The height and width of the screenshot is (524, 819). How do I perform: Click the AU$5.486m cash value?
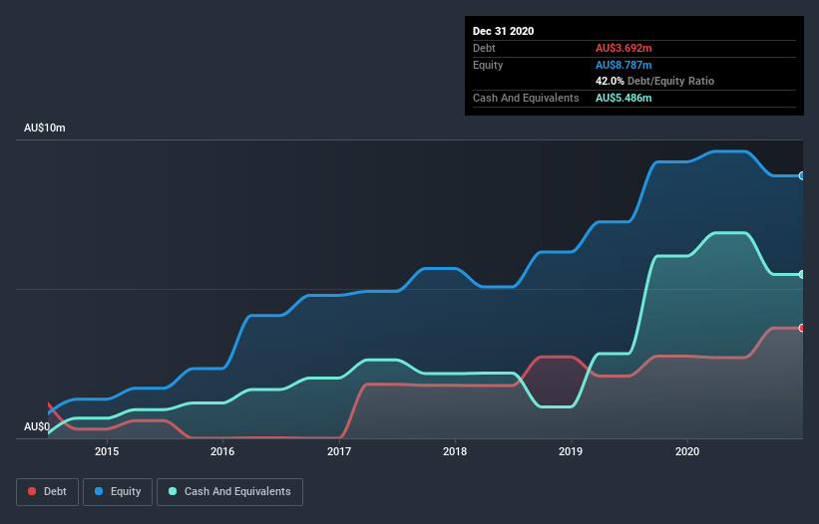point(623,98)
